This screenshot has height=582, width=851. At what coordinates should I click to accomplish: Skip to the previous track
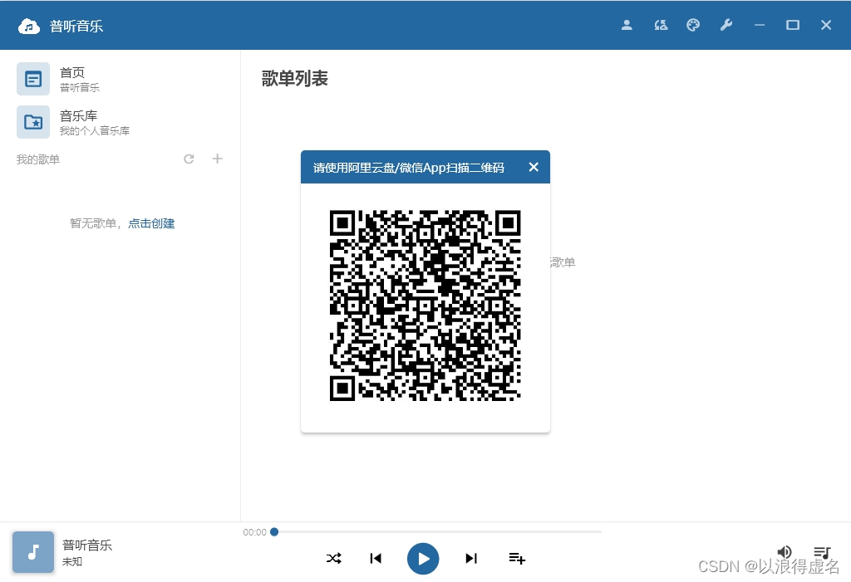pyautogui.click(x=376, y=558)
